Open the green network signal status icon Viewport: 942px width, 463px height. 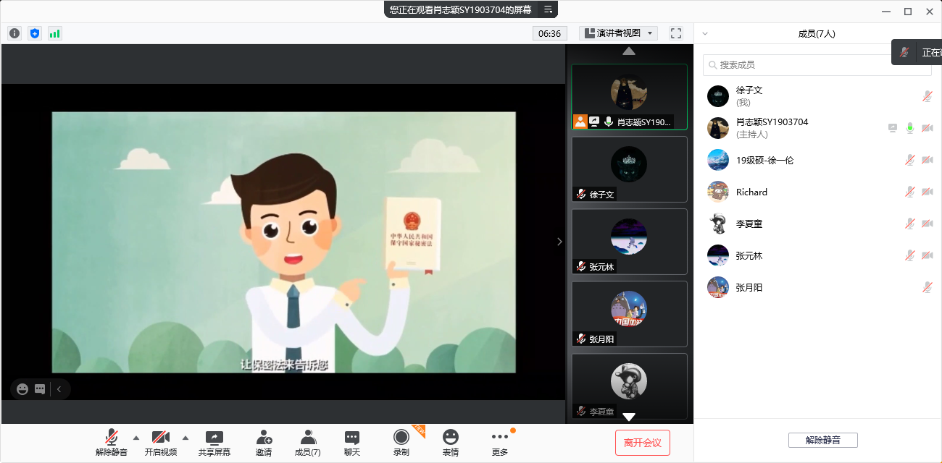tap(55, 33)
